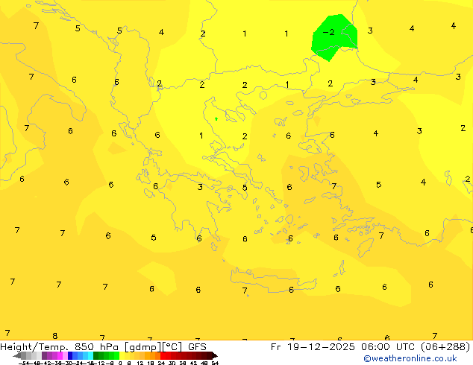Click the 06:00 UTC time label
Image resolution: width=473 pixels, height=365 pixels.
coord(389,347)
